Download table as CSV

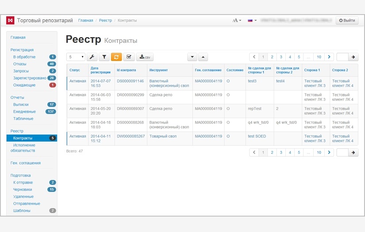tap(145, 57)
